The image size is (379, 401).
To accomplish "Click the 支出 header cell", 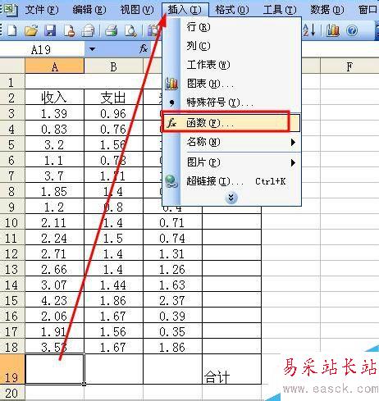I will pyautogui.click(x=113, y=98).
